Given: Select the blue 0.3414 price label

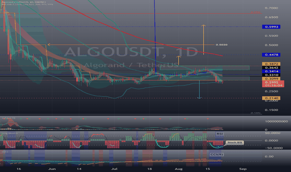Looking at the screenshot, I should pos(271,71).
